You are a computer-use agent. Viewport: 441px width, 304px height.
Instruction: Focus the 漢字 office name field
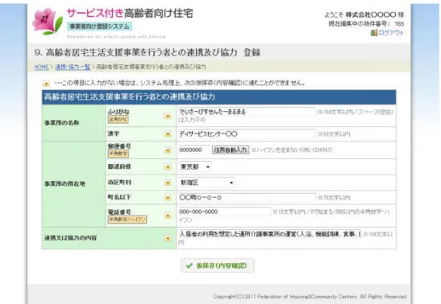pyautogui.click(x=247, y=134)
